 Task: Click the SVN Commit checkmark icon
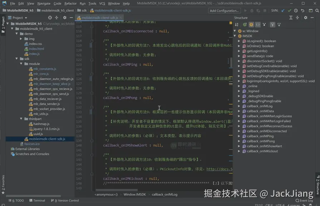(290, 11)
